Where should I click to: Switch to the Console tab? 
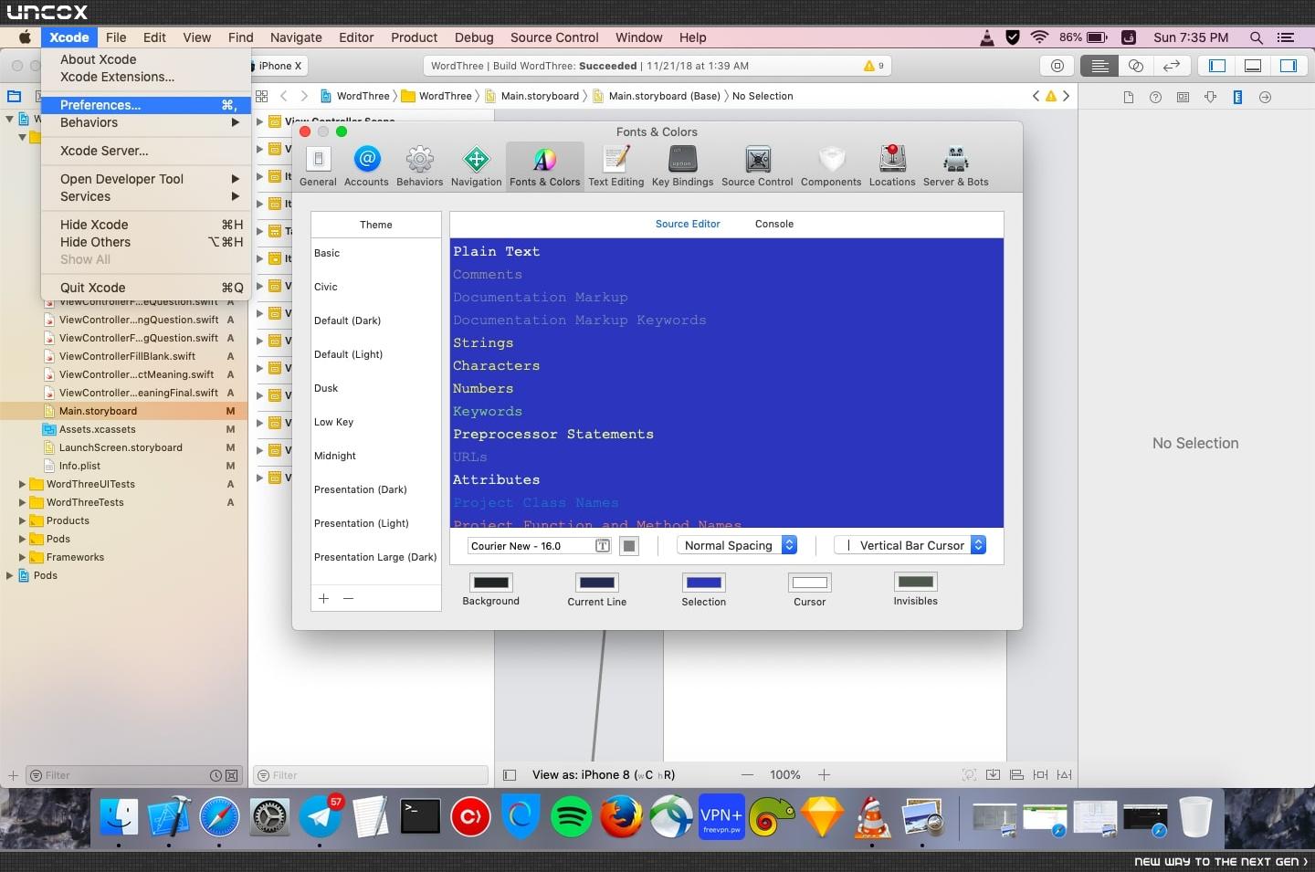tap(774, 224)
